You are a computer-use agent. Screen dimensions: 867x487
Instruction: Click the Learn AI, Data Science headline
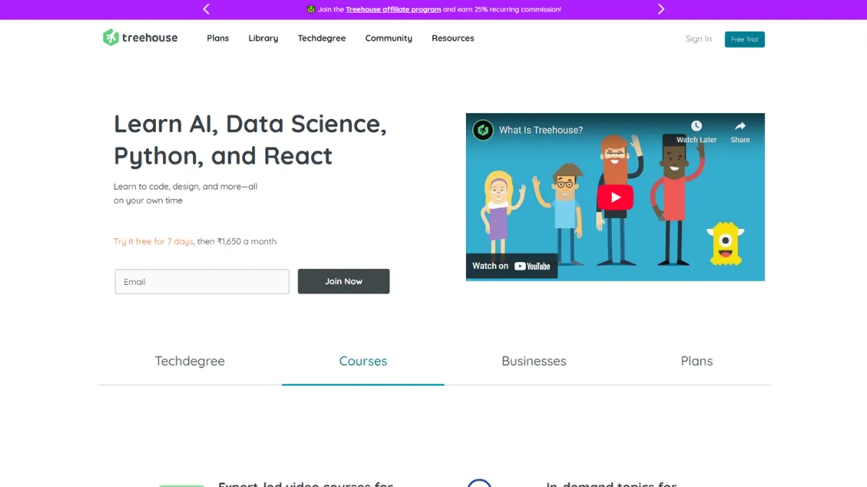tap(250, 140)
